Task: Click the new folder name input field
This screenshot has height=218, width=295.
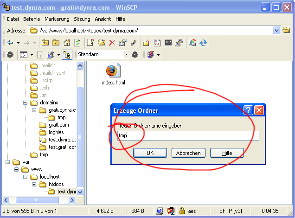Action: pyautogui.click(x=187, y=135)
